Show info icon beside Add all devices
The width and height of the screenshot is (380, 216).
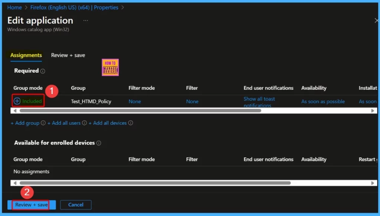click(130, 123)
